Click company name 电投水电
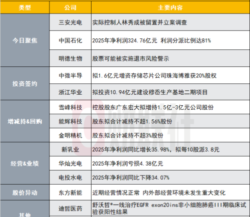Viewport: 250px width, 217px height. 70,178
